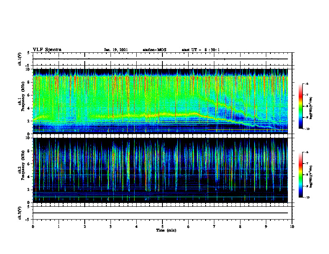Click the time axis tick label "8"
This screenshot has height=254, width=329.
(x=240, y=227)
